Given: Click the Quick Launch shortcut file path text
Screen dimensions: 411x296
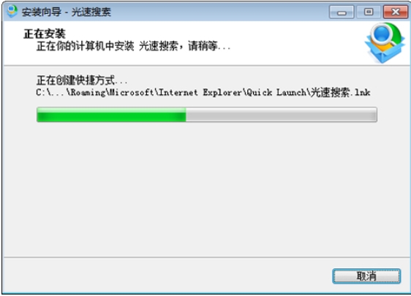Looking at the screenshot, I should pyautogui.click(x=203, y=92).
